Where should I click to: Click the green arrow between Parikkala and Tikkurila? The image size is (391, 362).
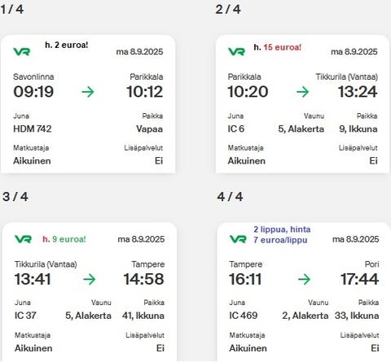303,92
